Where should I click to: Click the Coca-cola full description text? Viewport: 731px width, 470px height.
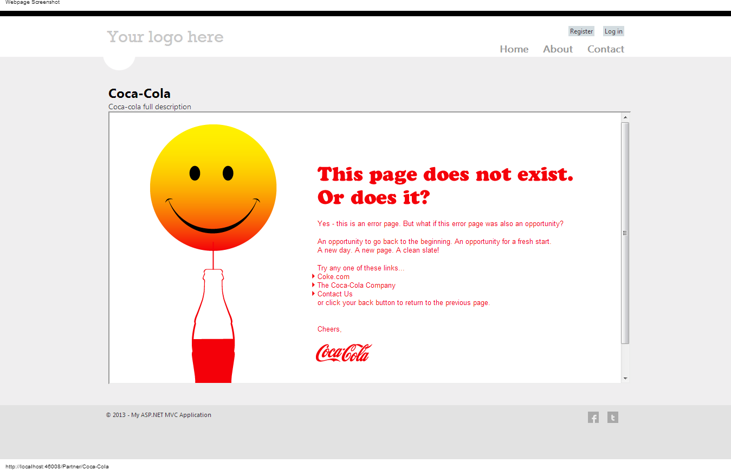tap(150, 107)
